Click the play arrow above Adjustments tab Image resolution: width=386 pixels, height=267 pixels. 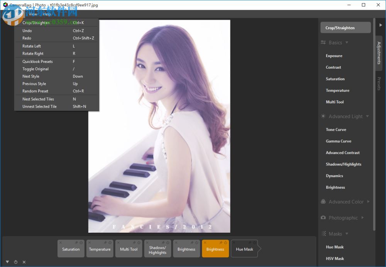(381, 25)
